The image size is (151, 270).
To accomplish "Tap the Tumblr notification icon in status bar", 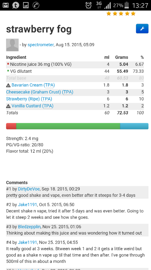I will coord(16,6).
